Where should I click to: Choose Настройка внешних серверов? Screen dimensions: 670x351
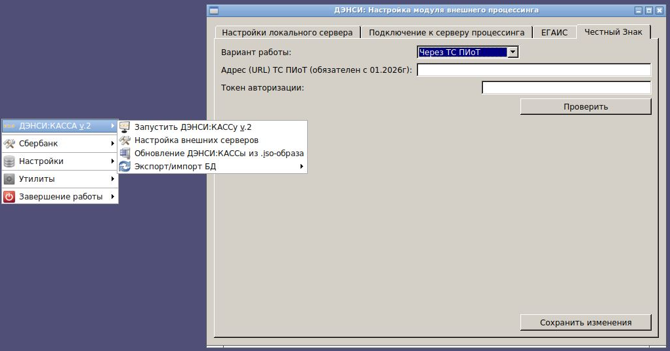click(x=213, y=140)
